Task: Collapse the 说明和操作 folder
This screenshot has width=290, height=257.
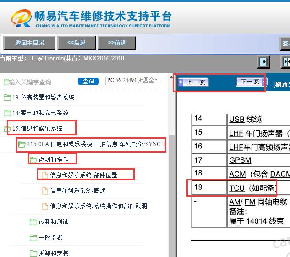Action: 53,159
